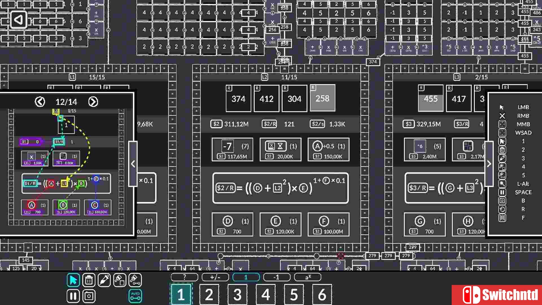Click the move icon beside WSAD
Screen dimensions: 542x305
point(502,133)
